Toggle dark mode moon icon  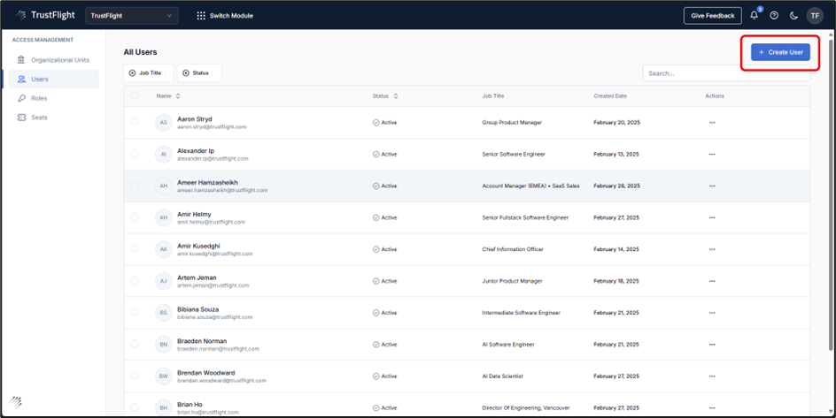(x=793, y=16)
